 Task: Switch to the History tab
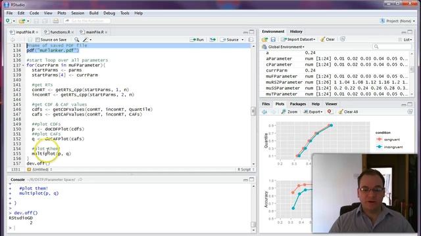(x=296, y=31)
